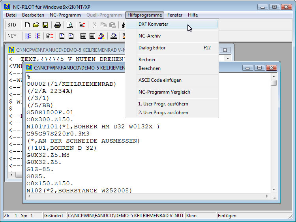Select DXF Konverter from menu
The image size is (296, 222).
click(153, 24)
